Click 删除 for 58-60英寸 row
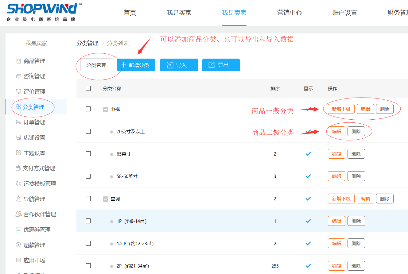Screen dimensions: 408x274 coord(356,176)
